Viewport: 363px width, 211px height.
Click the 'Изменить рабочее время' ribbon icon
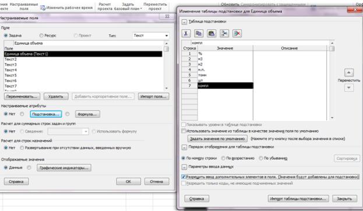point(43,8)
